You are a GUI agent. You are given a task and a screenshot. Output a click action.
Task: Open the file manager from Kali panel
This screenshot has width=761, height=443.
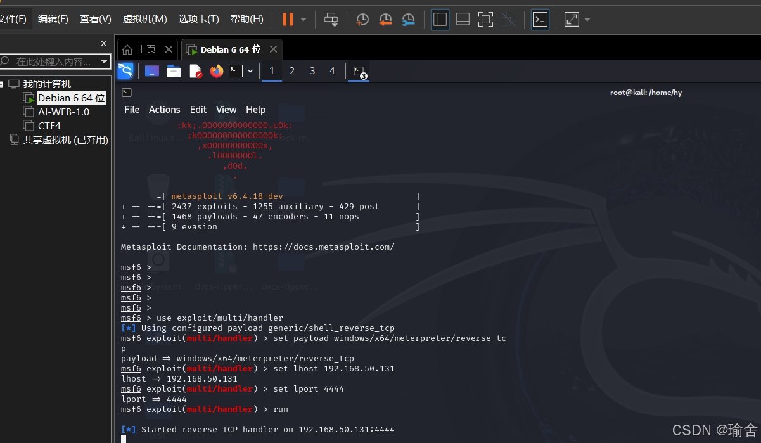[x=174, y=71]
